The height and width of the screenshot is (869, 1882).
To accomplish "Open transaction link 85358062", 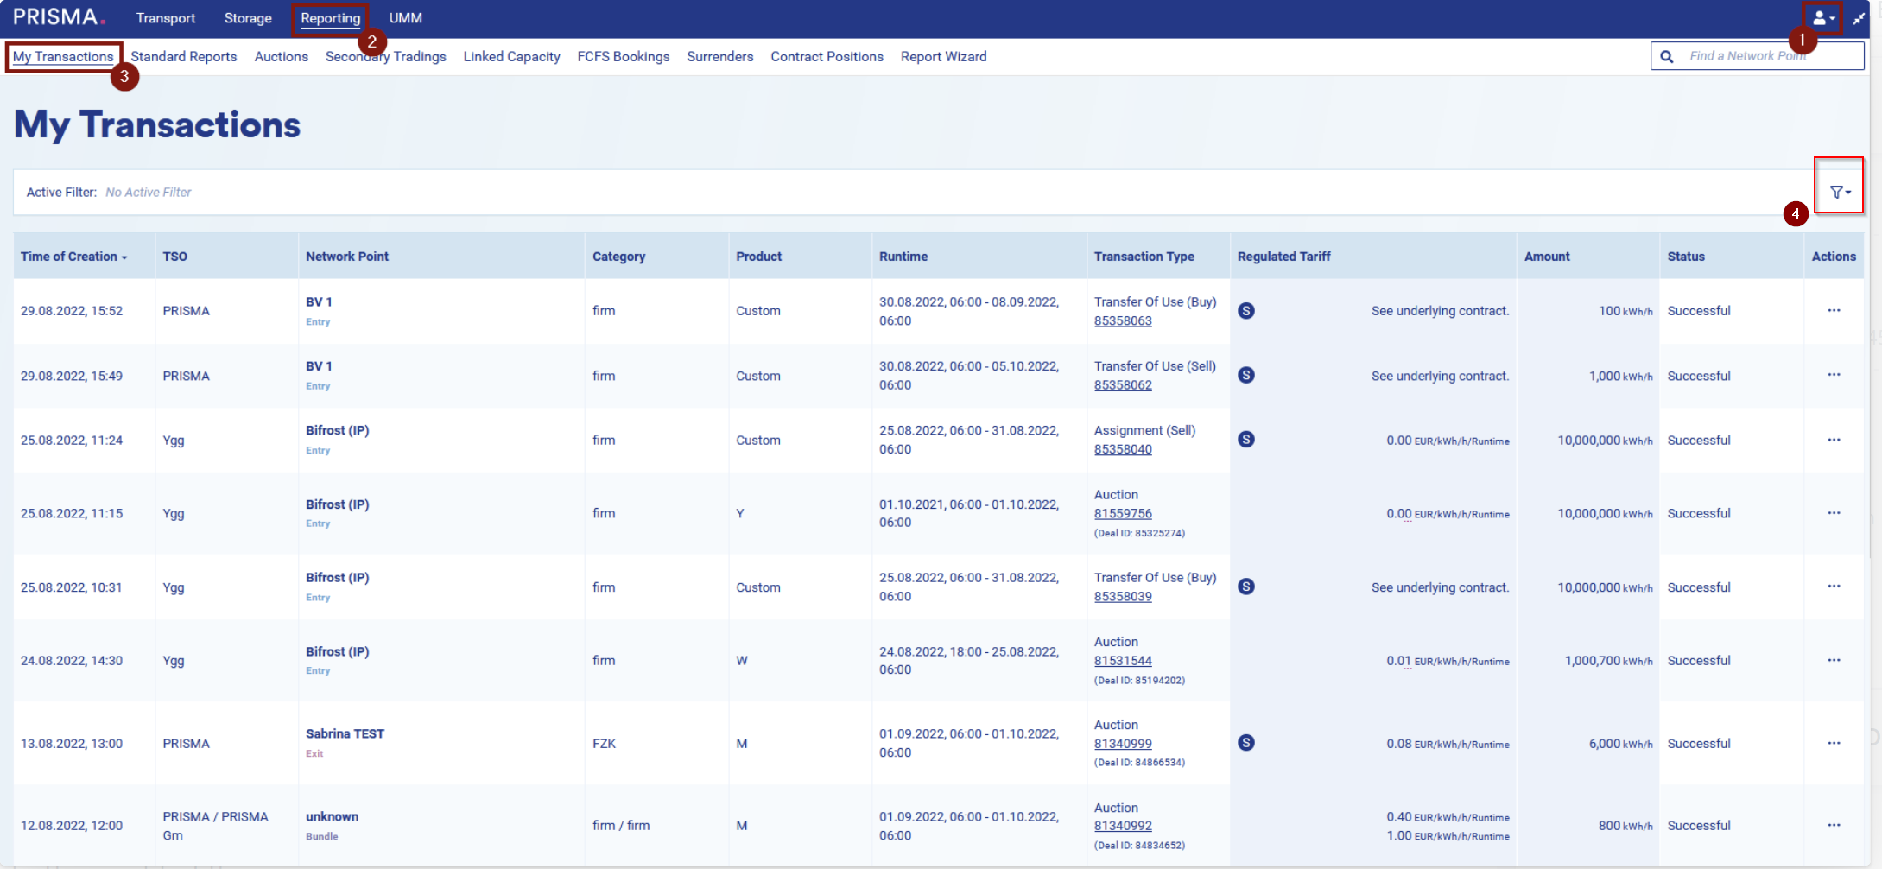I will tap(1122, 385).
